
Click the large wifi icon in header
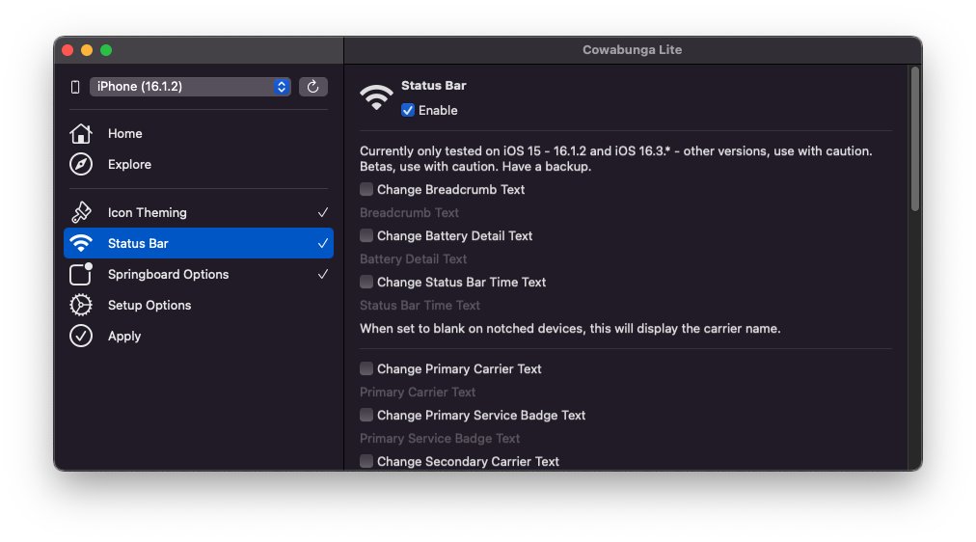click(376, 97)
